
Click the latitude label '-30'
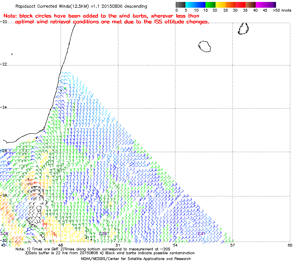coord(4,240)
